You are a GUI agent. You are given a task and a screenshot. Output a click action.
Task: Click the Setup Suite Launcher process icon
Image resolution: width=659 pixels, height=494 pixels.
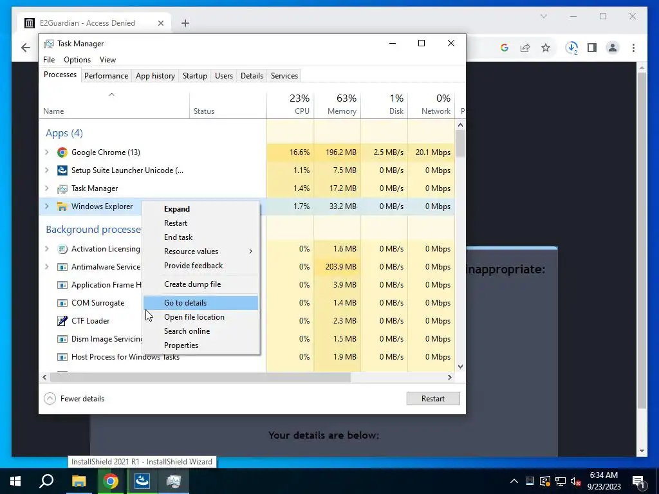click(x=62, y=170)
